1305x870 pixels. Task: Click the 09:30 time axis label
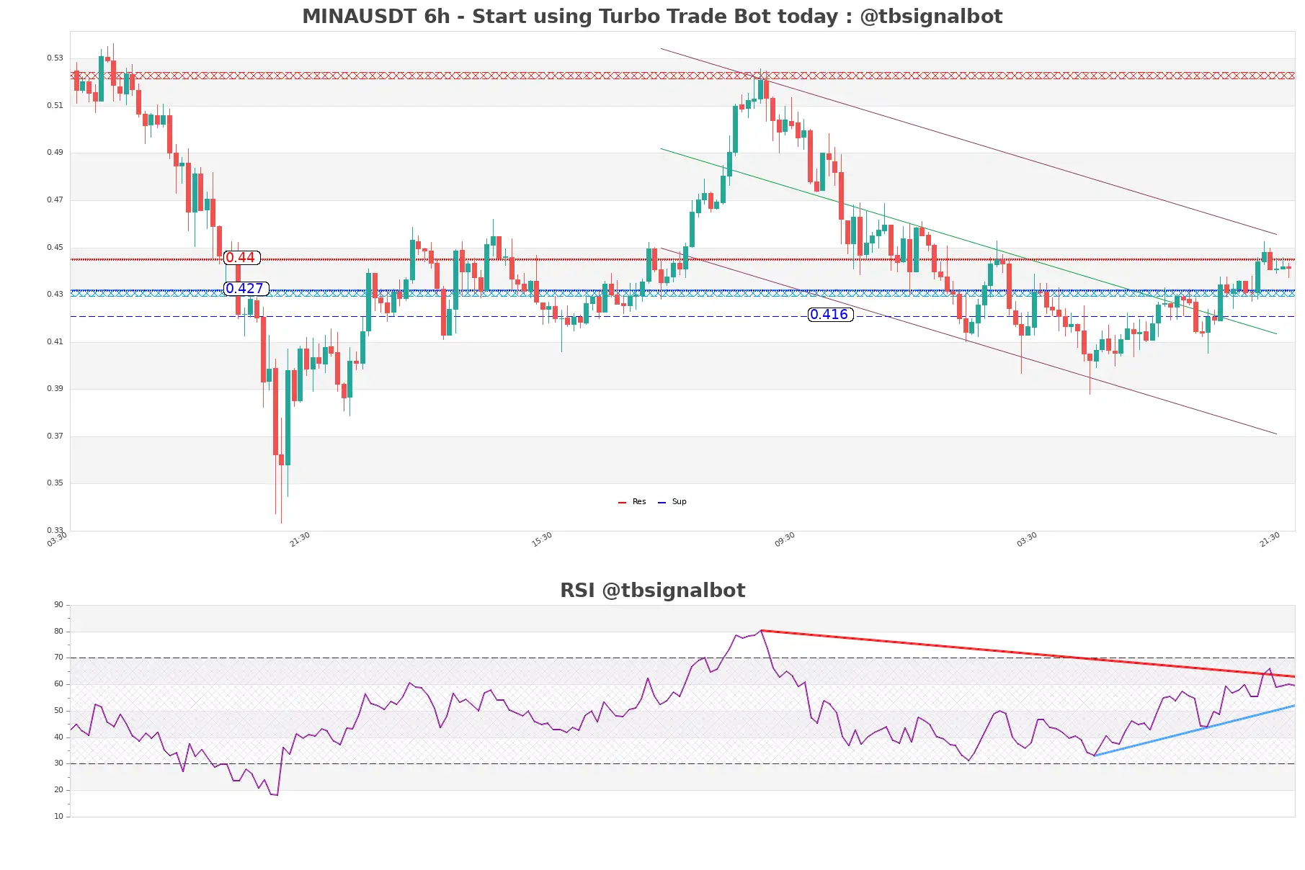785,539
